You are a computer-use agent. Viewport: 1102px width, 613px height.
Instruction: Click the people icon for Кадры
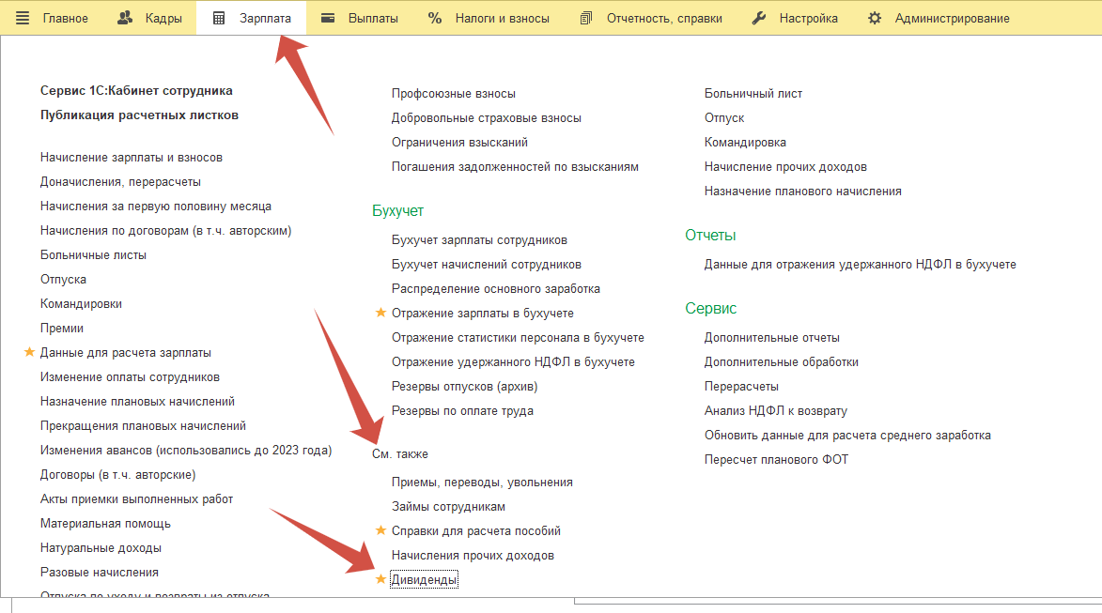(x=125, y=18)
